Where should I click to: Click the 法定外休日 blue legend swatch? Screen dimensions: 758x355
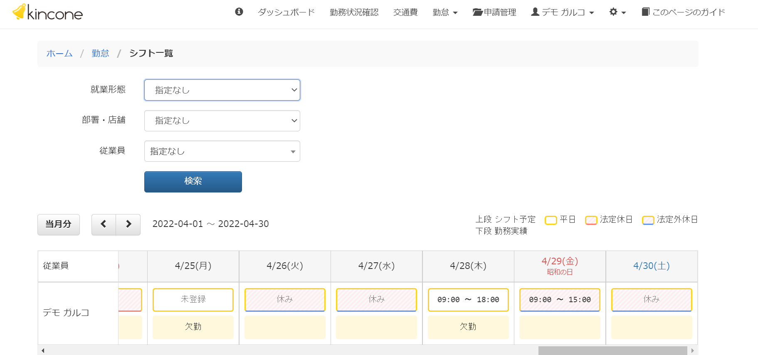pyautogui.click(x=648, y=220)
